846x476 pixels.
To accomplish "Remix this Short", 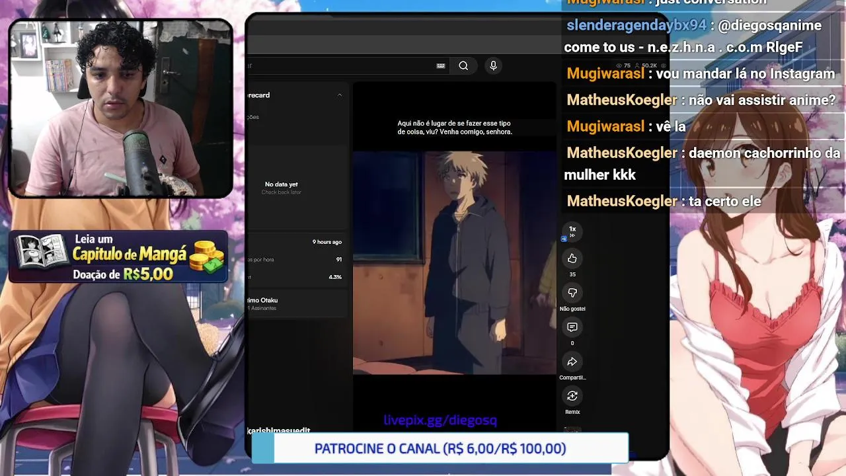I will coord(572,396).
